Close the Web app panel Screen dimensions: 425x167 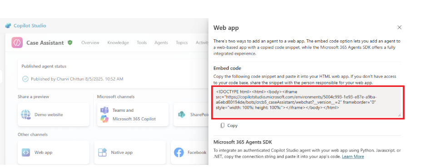[x=399, y=27]
